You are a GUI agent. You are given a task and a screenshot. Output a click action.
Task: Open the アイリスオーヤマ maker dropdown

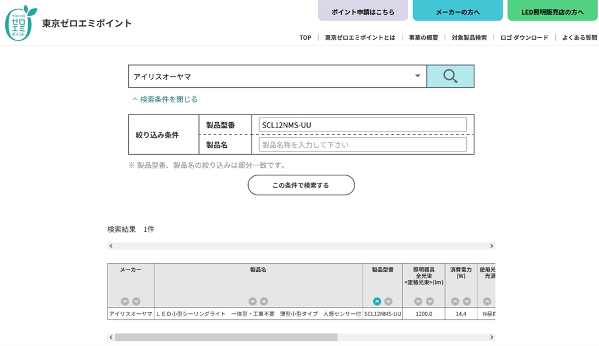[277, 77]
